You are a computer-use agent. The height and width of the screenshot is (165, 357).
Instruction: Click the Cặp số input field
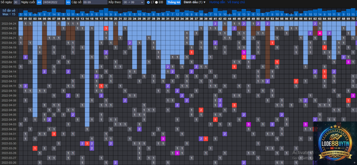[95, 2]
